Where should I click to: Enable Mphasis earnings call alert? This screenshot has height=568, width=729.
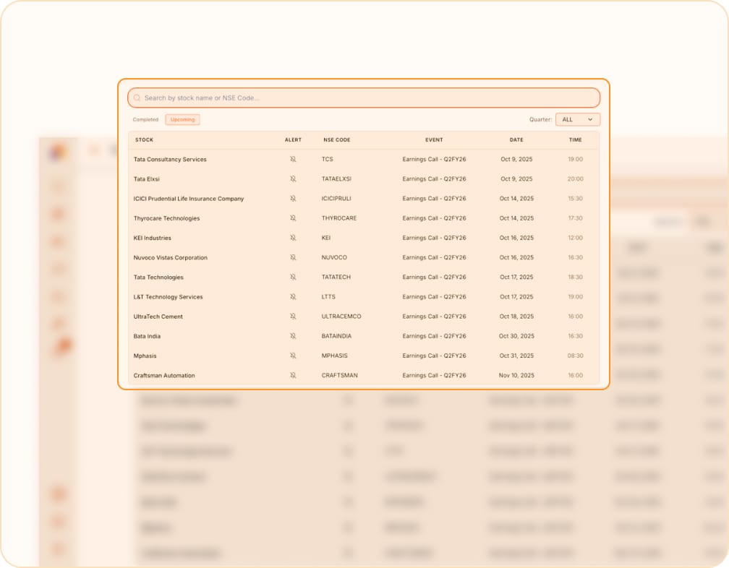(293, 356)
